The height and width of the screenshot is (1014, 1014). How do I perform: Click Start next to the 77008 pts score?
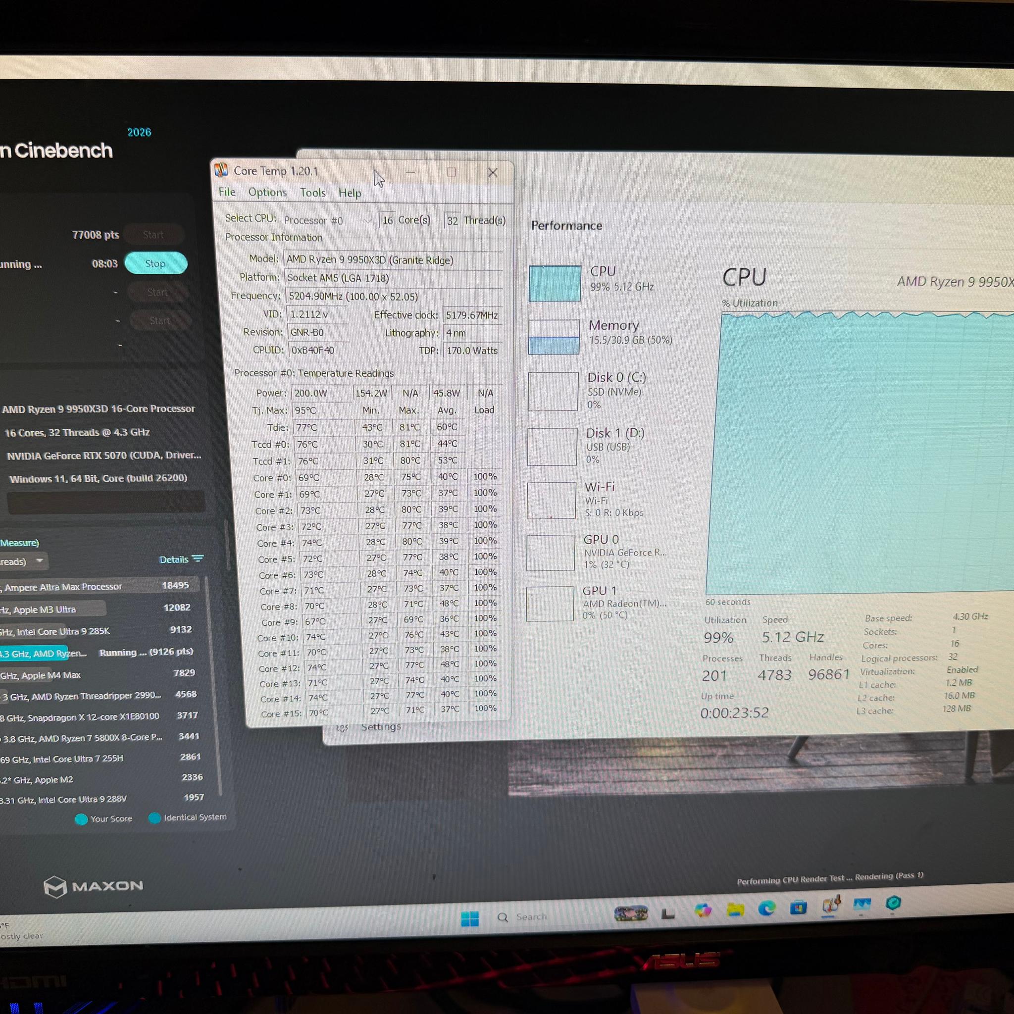[153, 235]
